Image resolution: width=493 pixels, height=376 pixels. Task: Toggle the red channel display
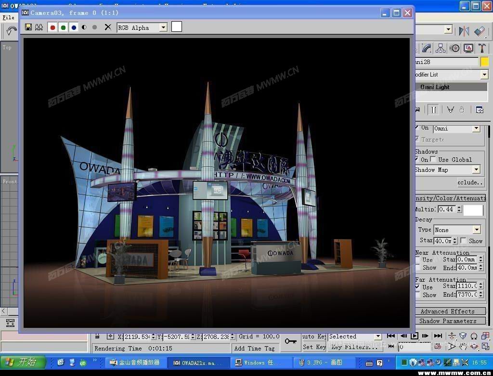click(x=52, y=27)
